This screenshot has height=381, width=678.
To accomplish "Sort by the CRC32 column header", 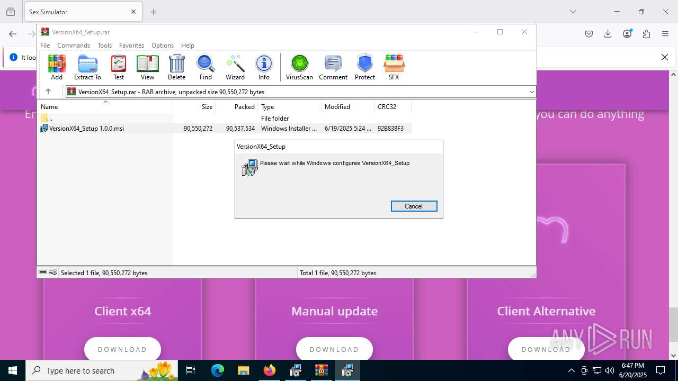I will pyautogui.click(x=392, y=107).
